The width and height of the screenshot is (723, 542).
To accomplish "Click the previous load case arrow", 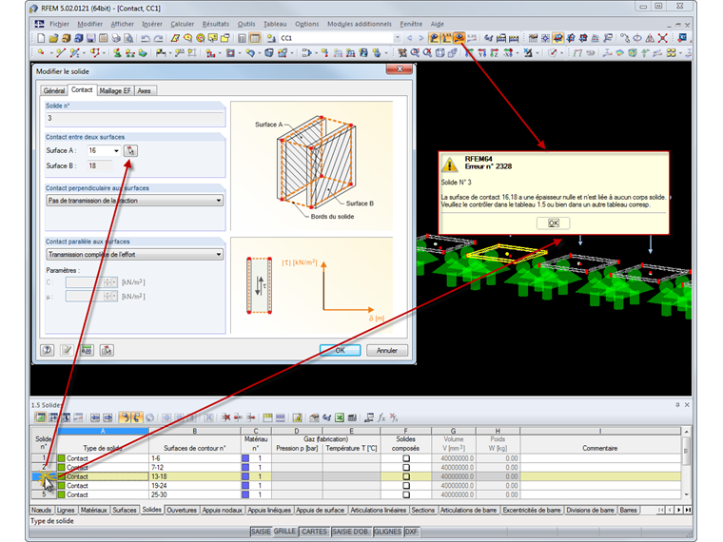I will coord(409,38).
